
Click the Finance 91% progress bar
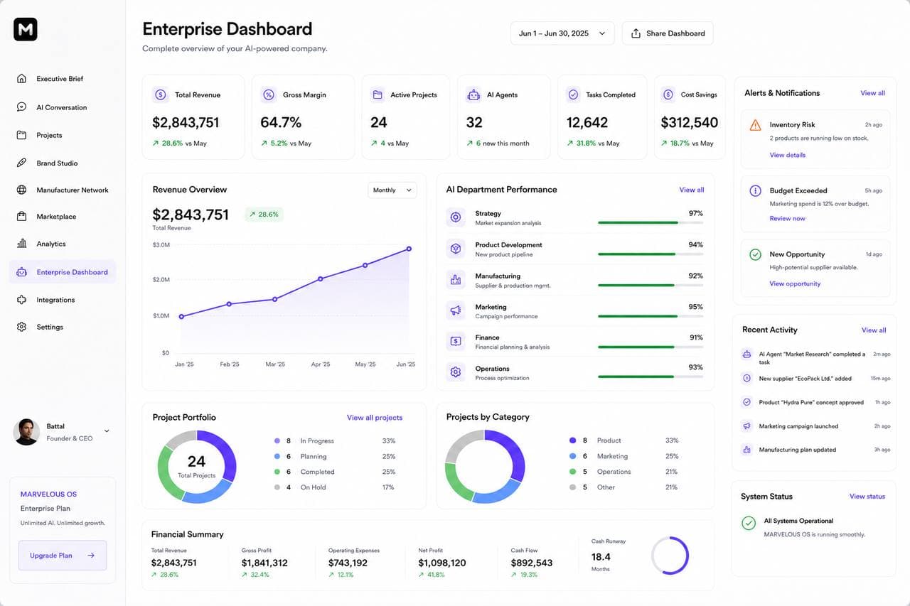(x=651, y=347)
